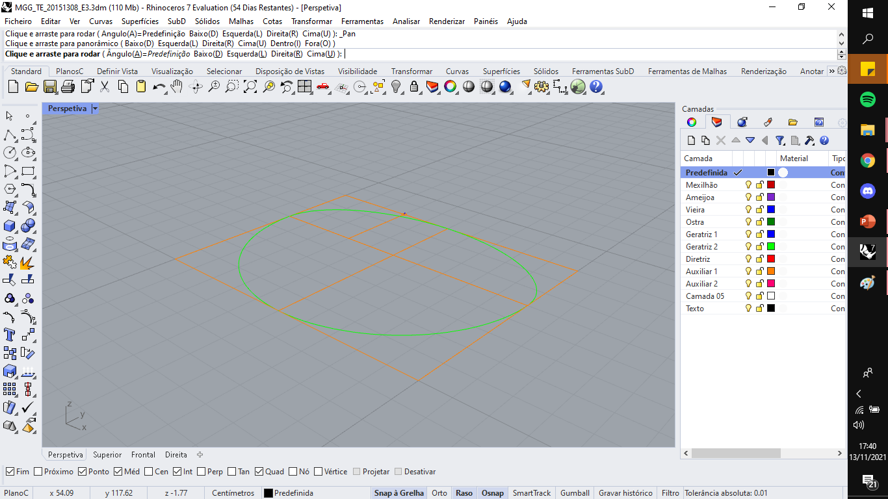
Task: Lock the Ostra layer padlock
Action: (x=759, y=222)
